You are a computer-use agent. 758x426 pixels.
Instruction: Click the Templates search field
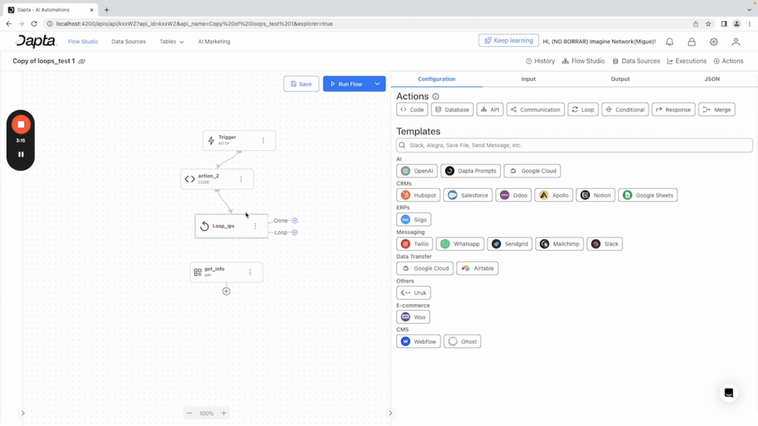(x=574, y=145)
